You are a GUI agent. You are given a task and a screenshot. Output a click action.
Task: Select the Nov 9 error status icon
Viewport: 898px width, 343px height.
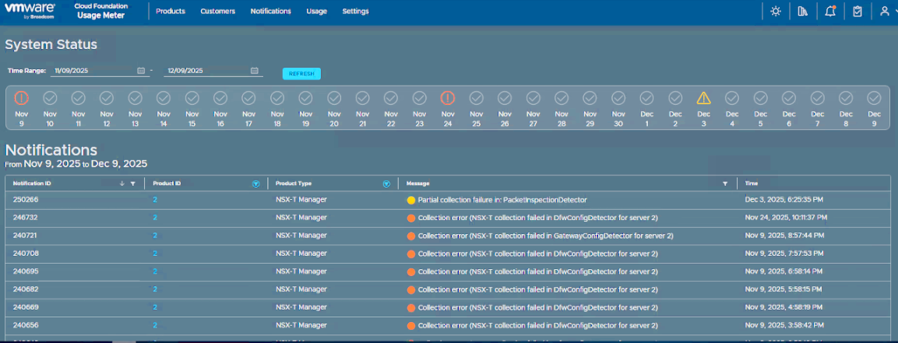pos(21,98)
